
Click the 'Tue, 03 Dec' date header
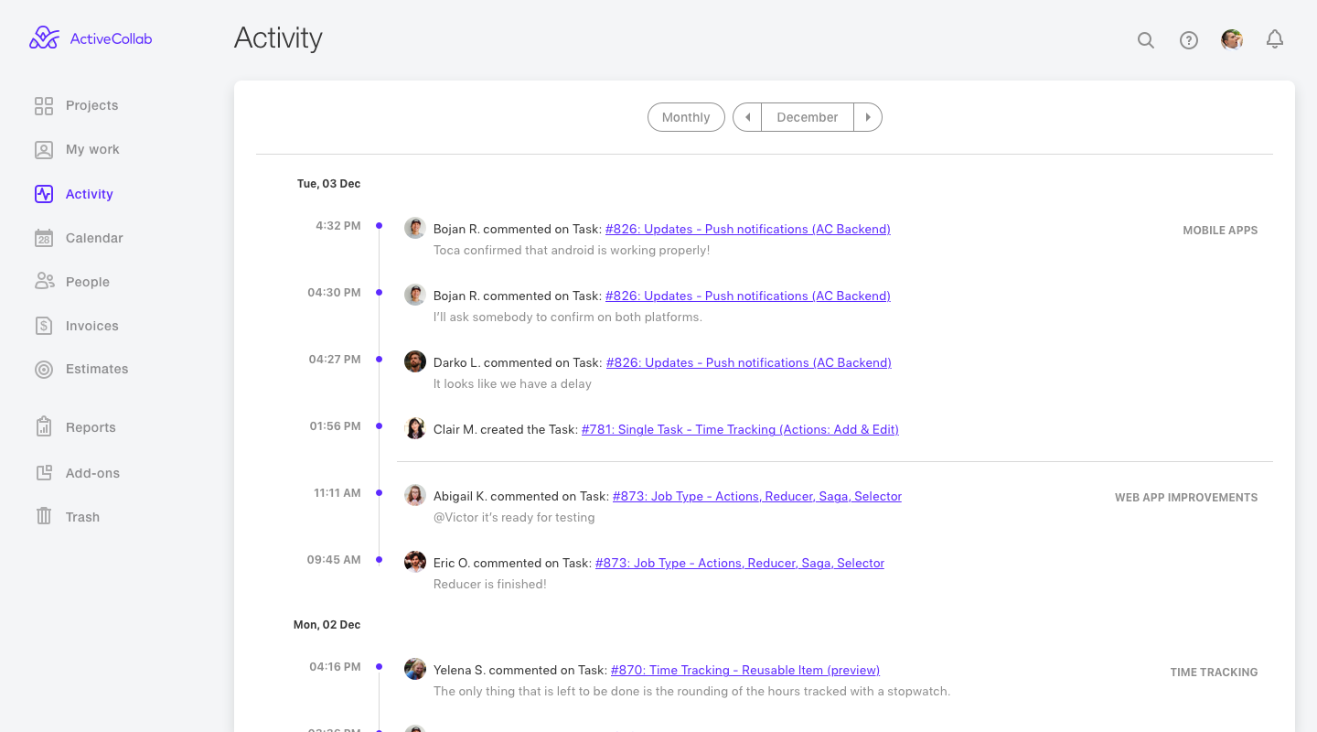pyautogui.click(x=328, y=184)
